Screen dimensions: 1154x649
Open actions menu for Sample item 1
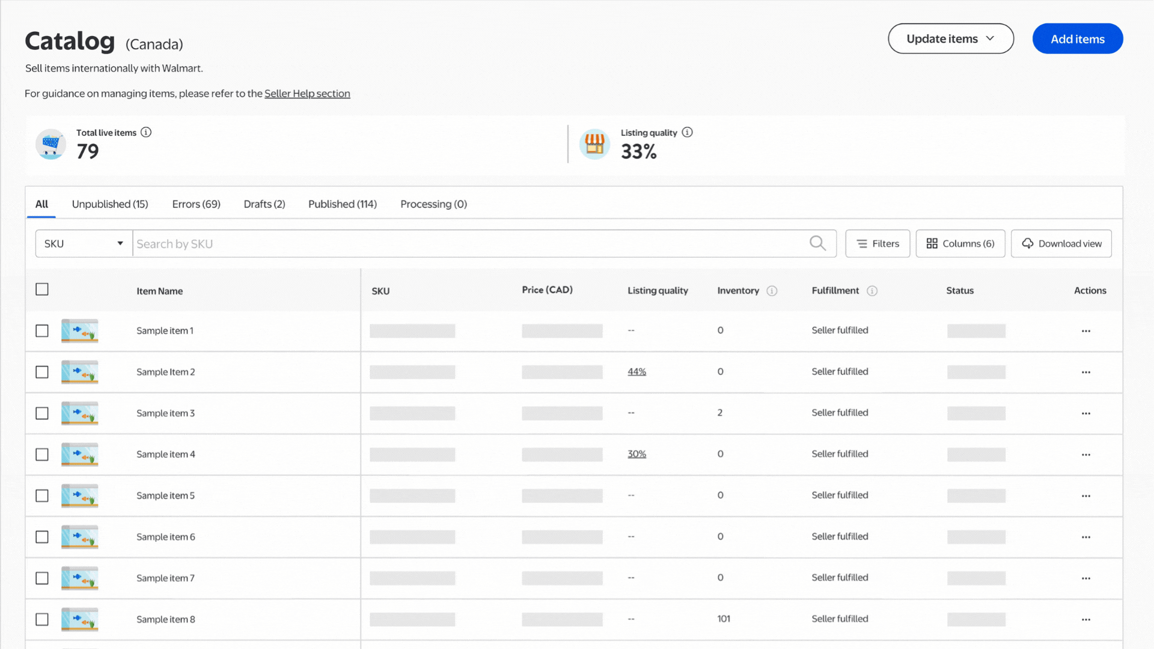[1085, 331]
